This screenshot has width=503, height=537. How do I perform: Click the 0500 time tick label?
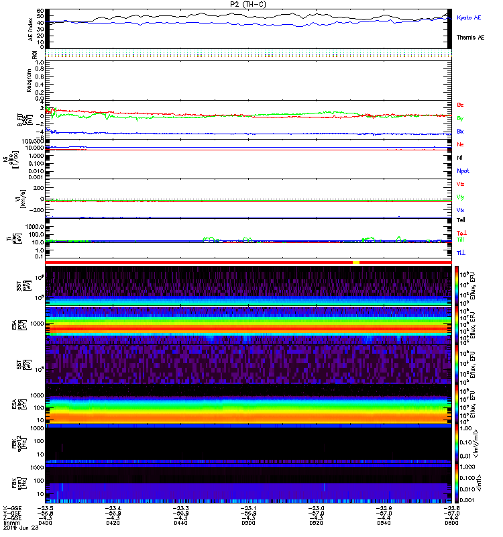(x=248, y=523)
